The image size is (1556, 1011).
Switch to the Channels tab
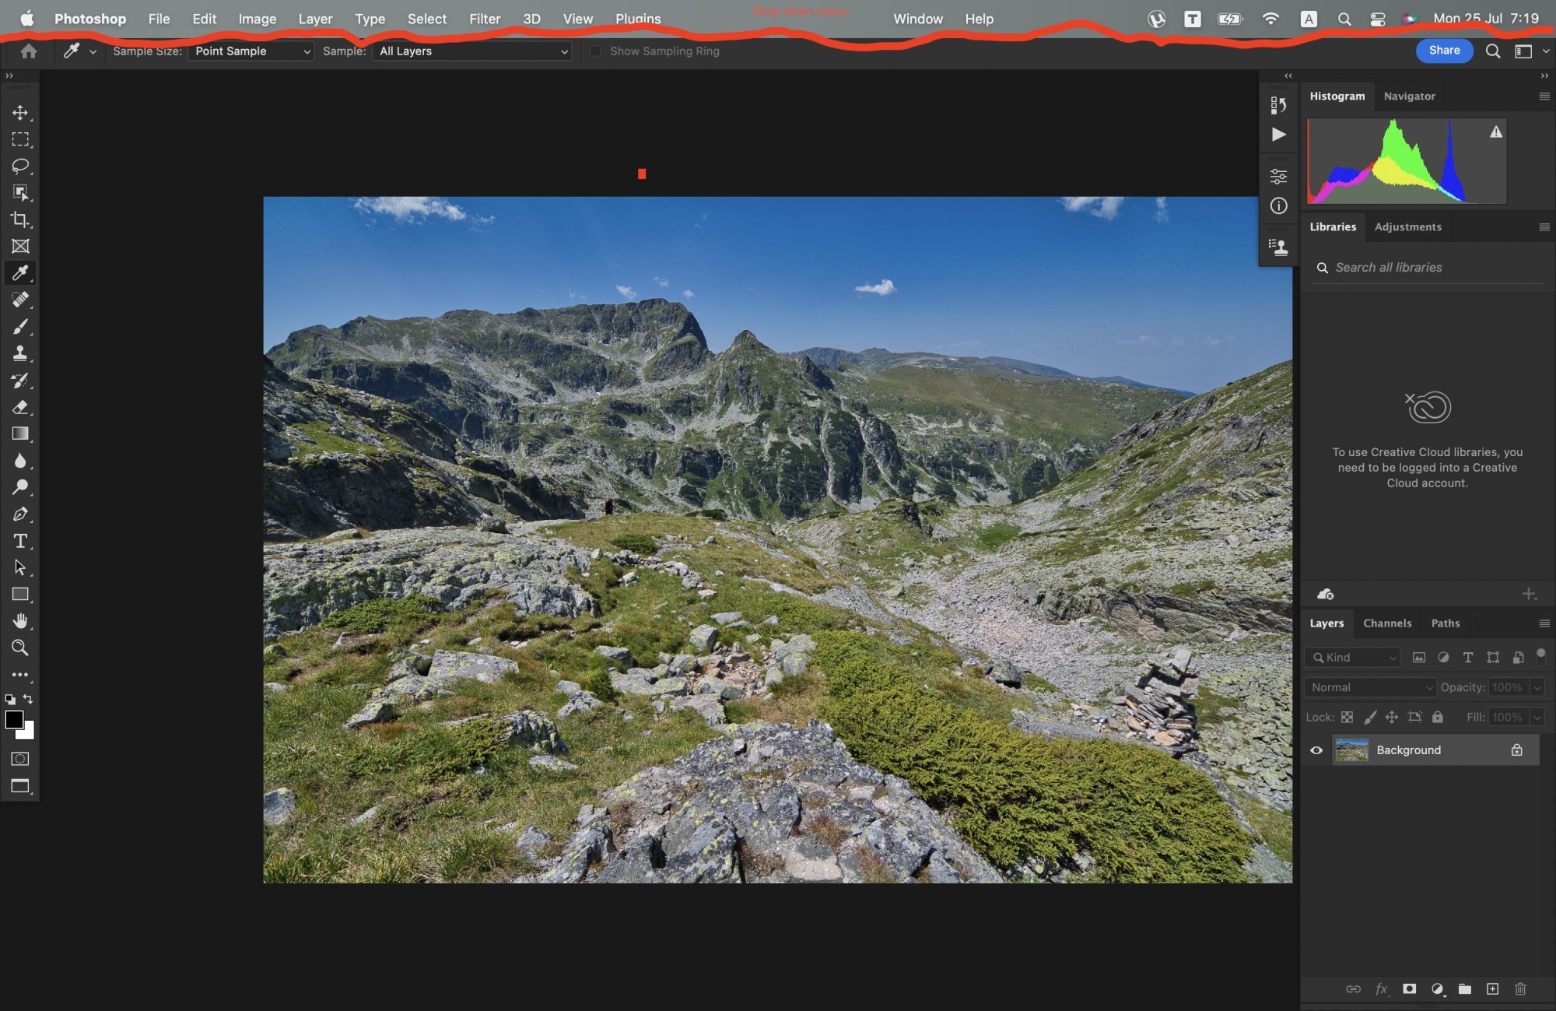tap(1387, 623)
